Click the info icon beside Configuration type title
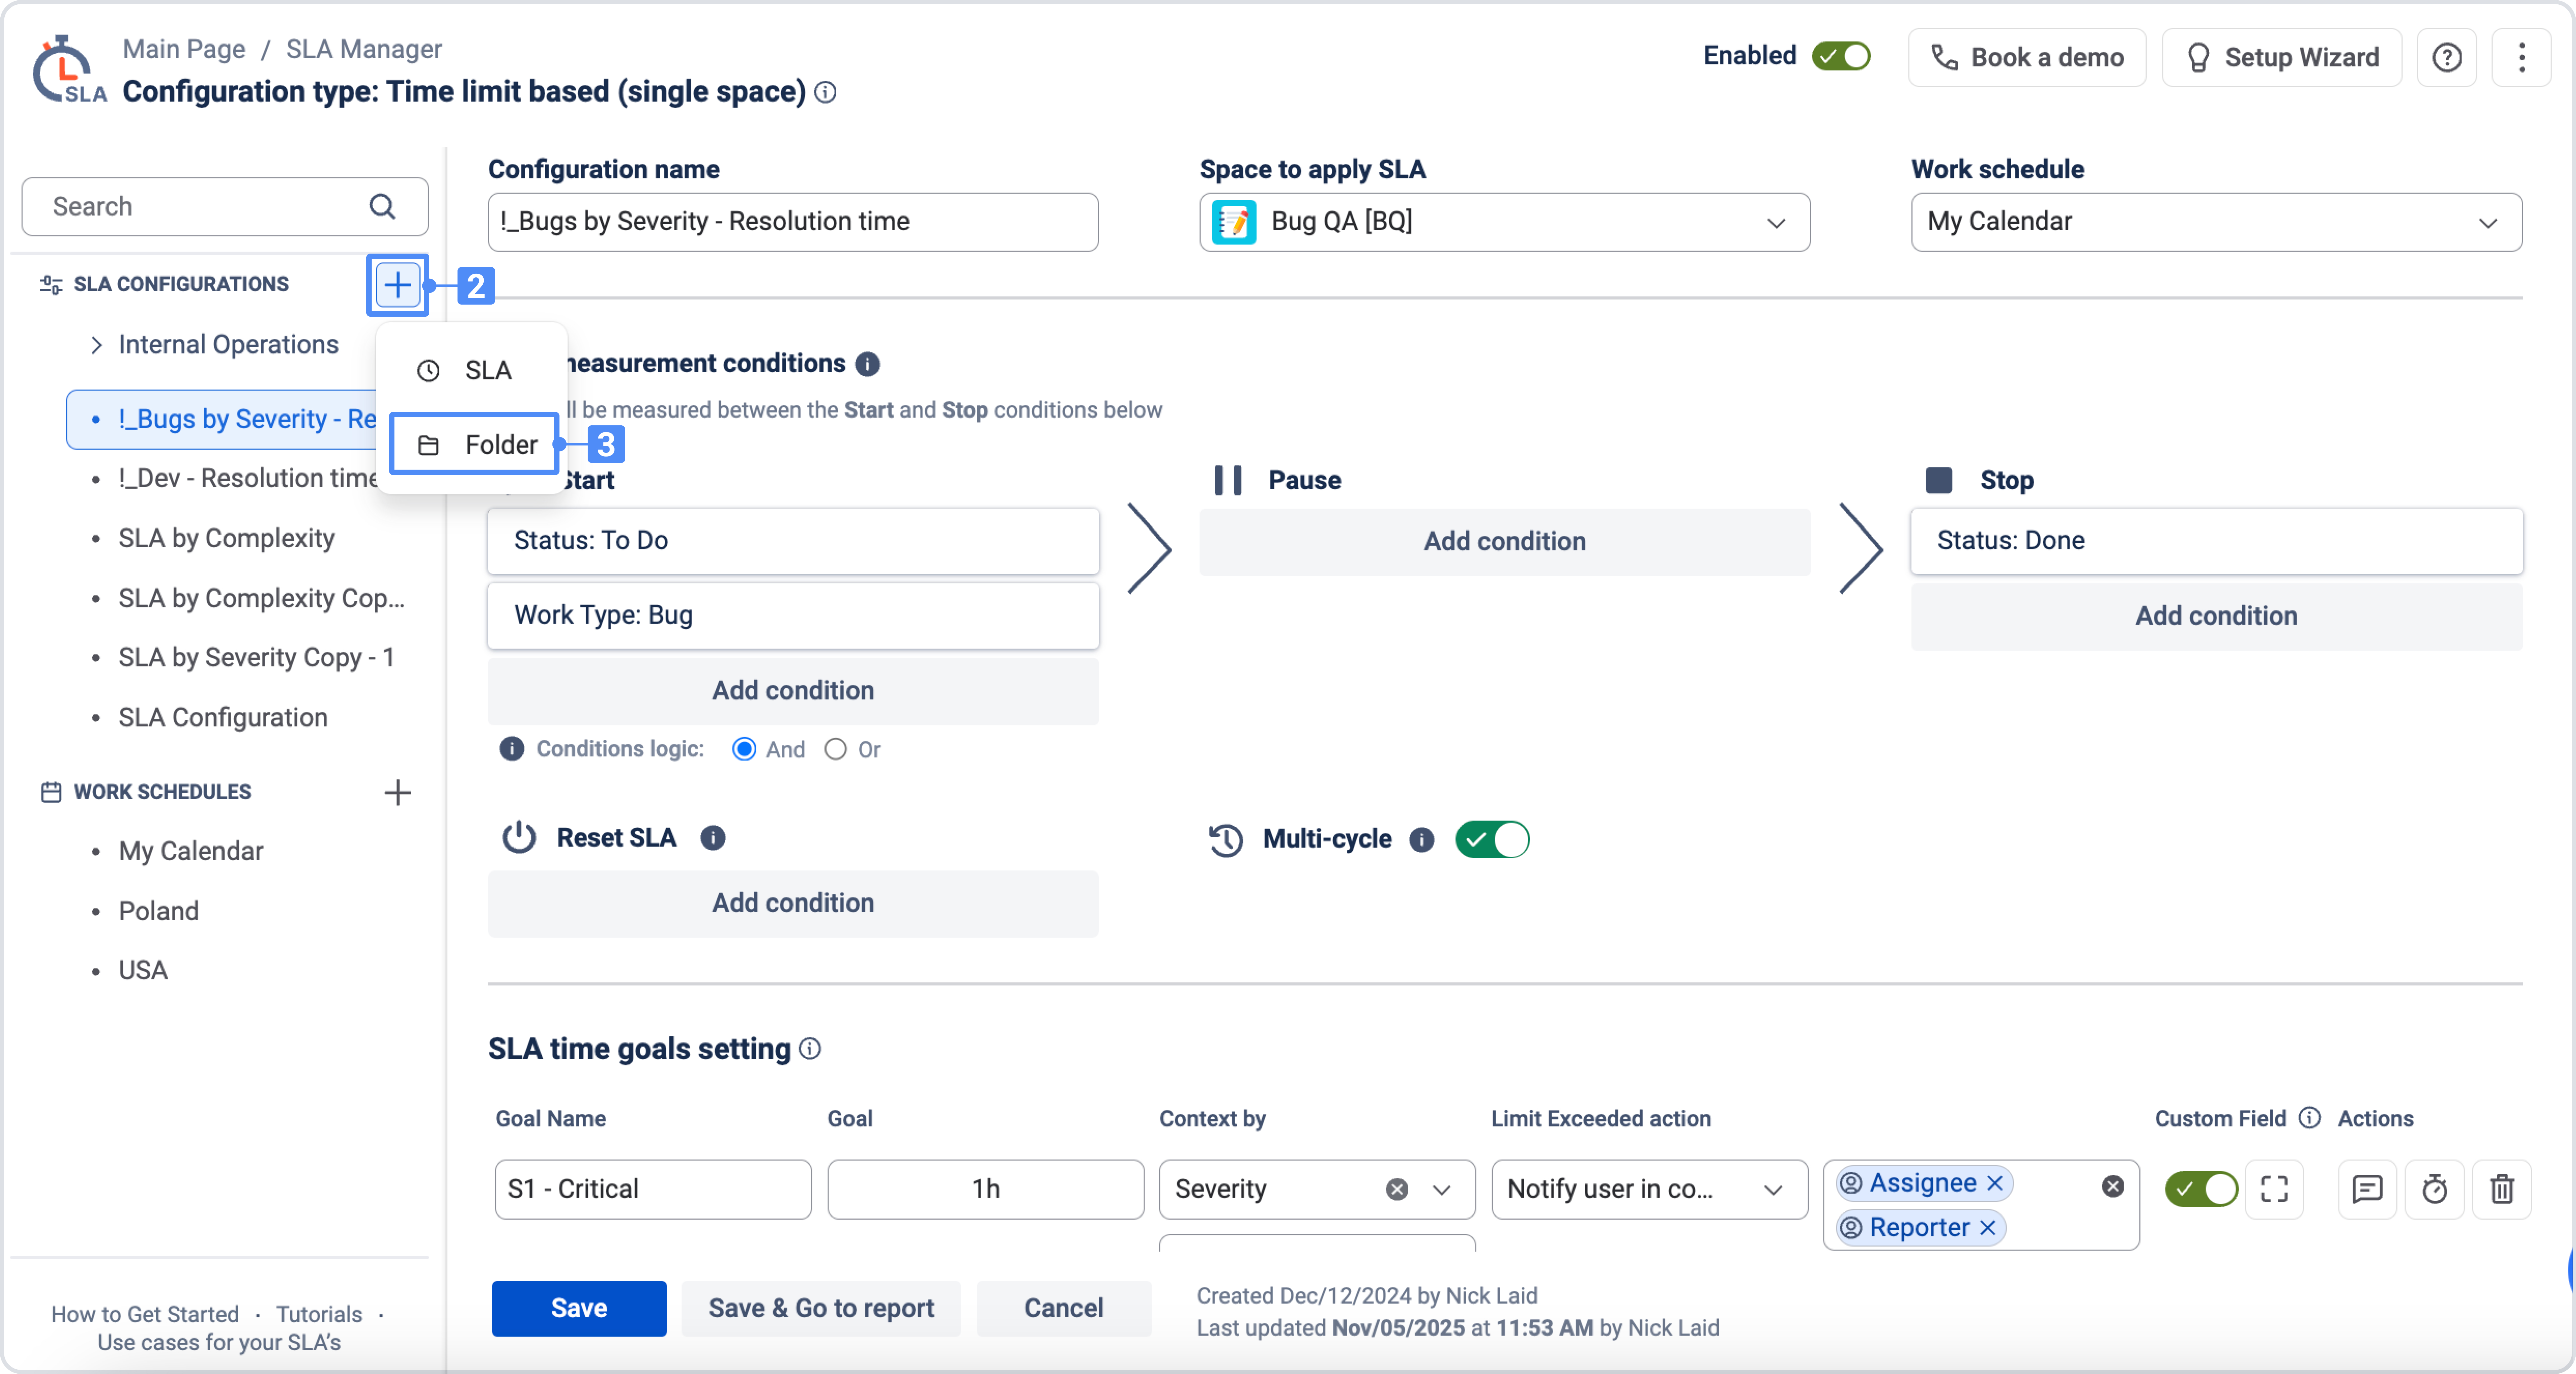2576x1374 pixels. (x=825, y=92)
